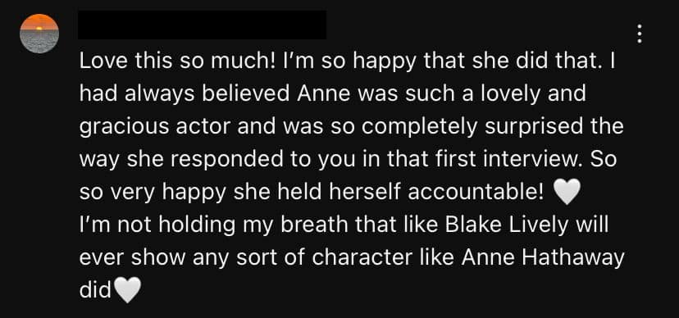Open the three-dot comment options menu
679x318 pixels.
coord(639,34)
